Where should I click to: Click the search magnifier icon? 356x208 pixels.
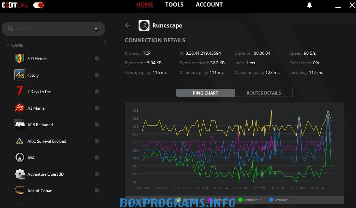10,29
